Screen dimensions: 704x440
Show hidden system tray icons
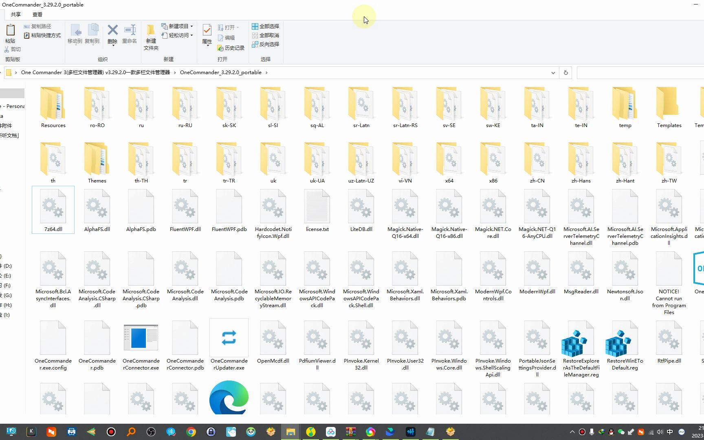tap(572, 432)
